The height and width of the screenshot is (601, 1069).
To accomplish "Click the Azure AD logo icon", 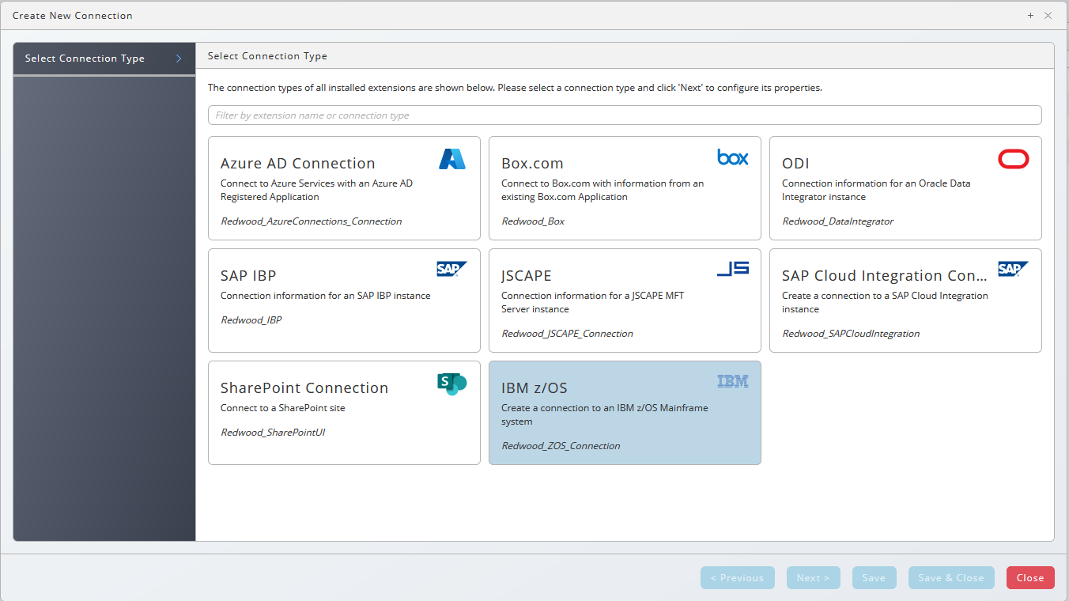I will (x=452, y=159).
